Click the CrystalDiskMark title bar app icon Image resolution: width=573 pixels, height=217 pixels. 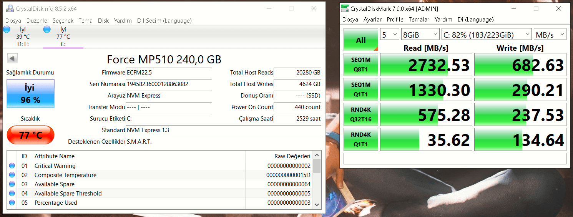click(x=345, y=8)
